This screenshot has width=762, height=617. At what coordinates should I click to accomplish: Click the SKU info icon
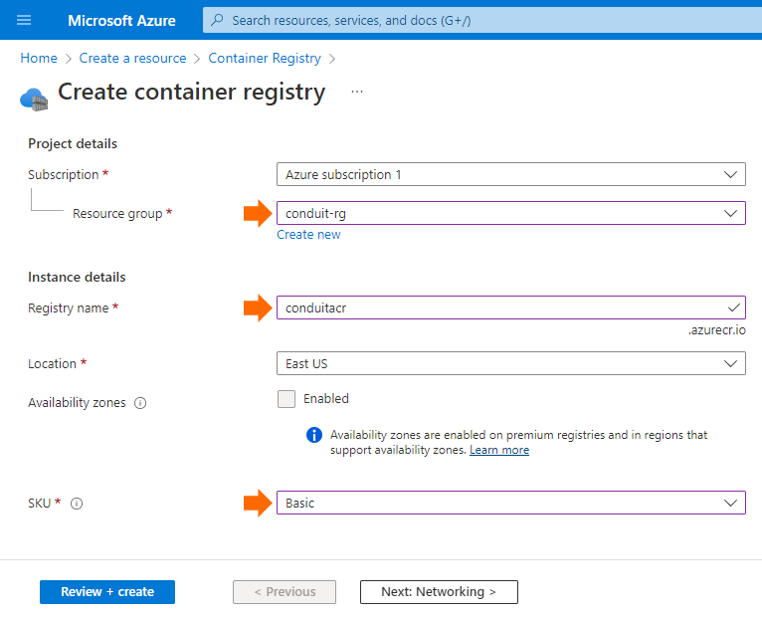[77, 504]
